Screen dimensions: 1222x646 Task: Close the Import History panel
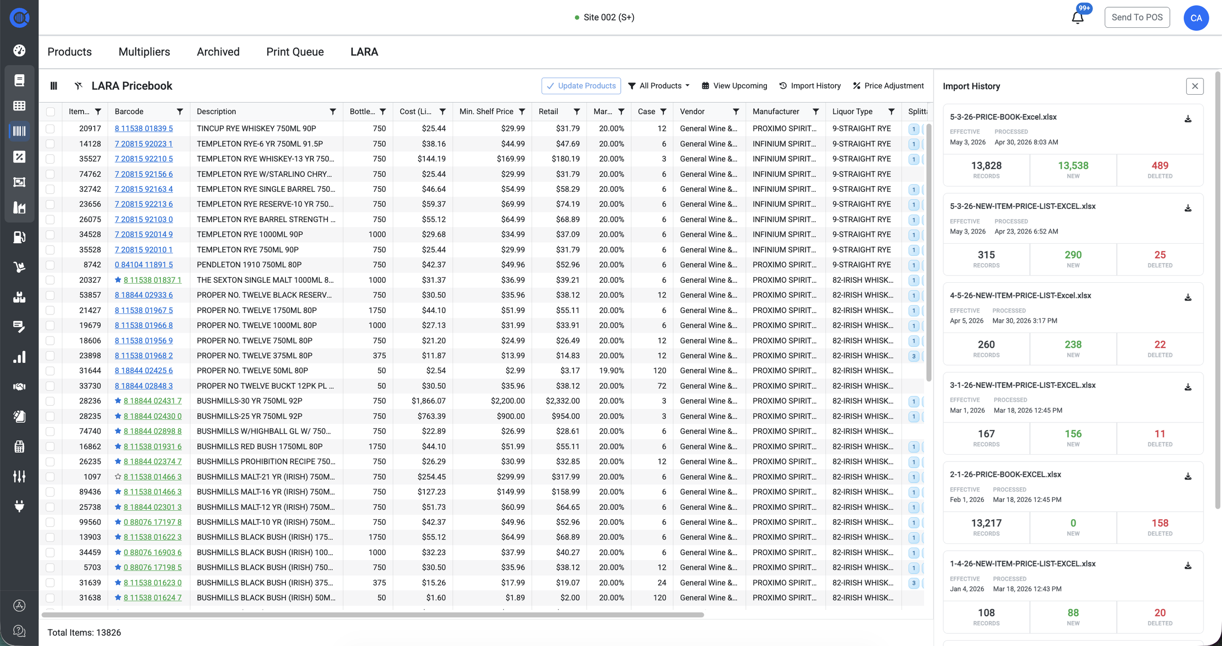pyautogui.click(x=1195, y=86)
